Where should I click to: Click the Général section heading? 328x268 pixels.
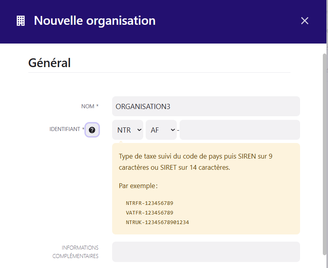click(x=49, y=63)
